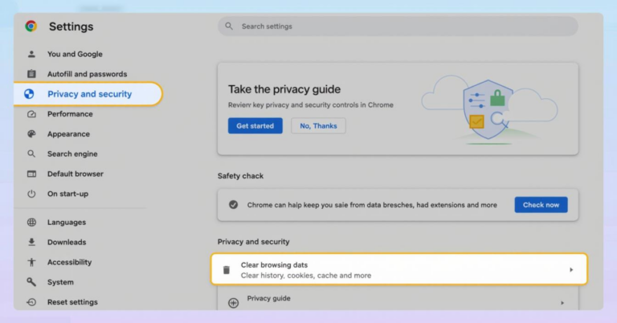
Task: Click the Chrome logo icon
Action: click(x=31, y=27)
